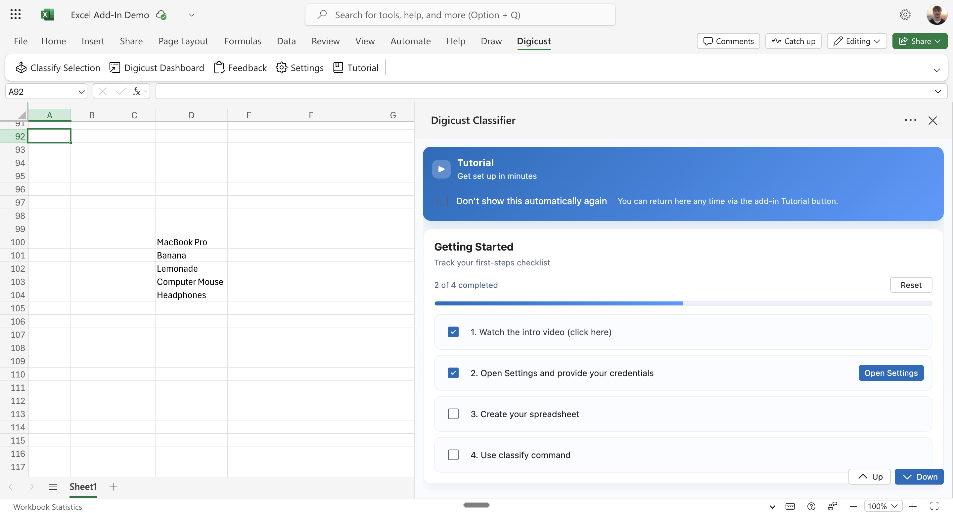Open the keyboard icon in status bar
The width and height of the screenshot is (953, 513).
(x=790, y=506)
